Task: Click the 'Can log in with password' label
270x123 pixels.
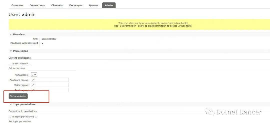Action: (24, 43)
